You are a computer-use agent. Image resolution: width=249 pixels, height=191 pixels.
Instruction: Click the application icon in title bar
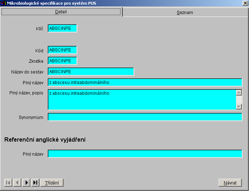click(x=4, y=3)
